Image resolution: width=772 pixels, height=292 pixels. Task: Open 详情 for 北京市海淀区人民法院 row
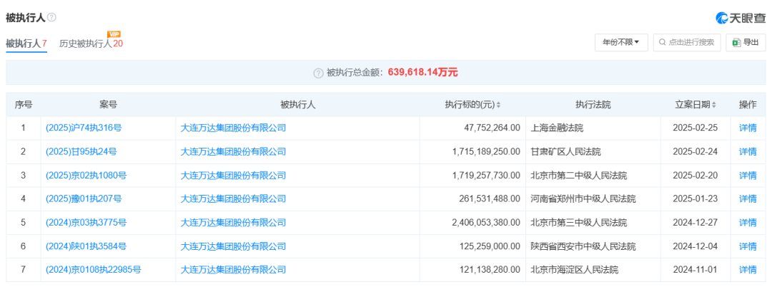[x=748, y=269]
